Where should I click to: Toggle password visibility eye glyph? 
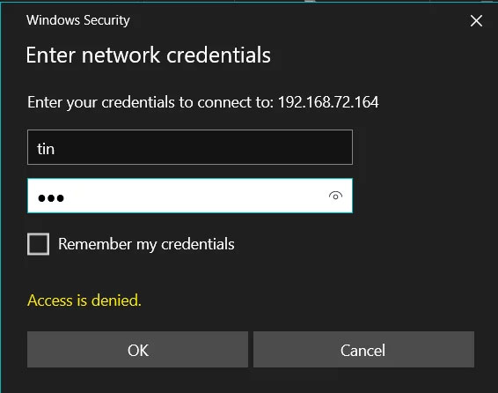[x=335, y=196]
